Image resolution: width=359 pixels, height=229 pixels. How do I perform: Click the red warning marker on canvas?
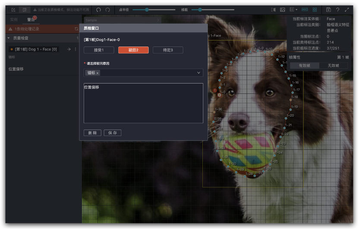pyautogui.click(x=215, y=91)
